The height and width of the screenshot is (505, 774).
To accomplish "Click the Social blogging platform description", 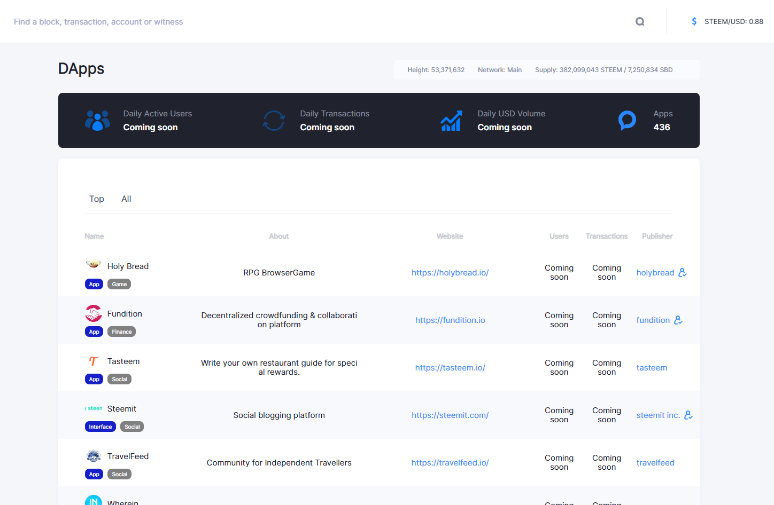I will (x=279, y=415).
